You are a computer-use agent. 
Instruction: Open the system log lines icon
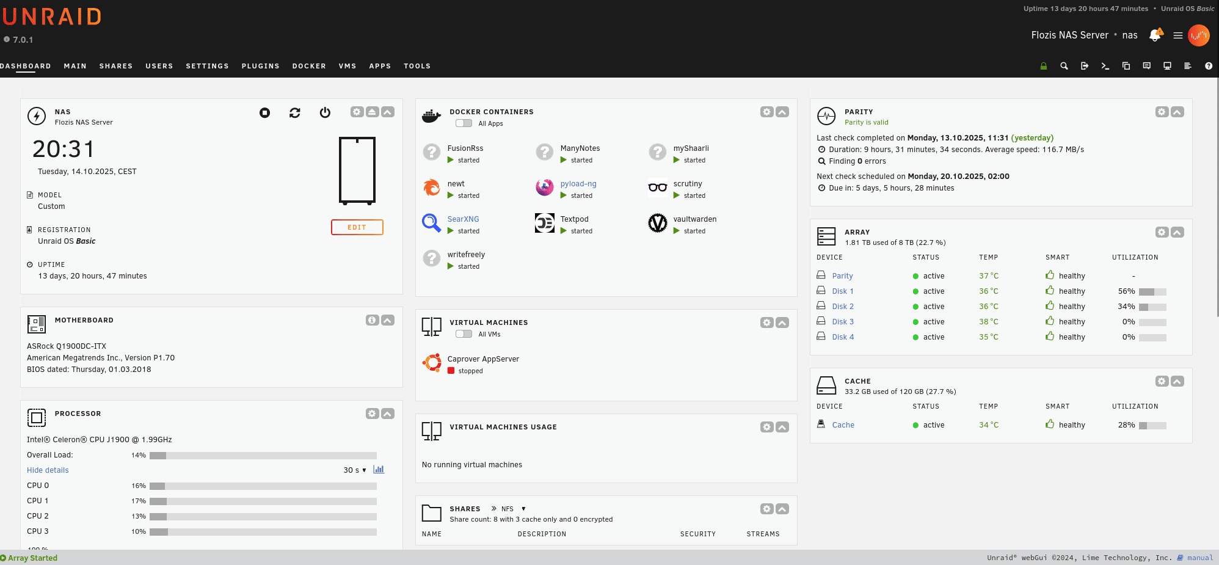pos(1188,66)
